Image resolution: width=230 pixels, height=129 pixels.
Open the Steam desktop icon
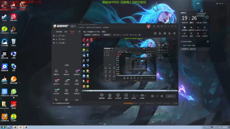4,18
